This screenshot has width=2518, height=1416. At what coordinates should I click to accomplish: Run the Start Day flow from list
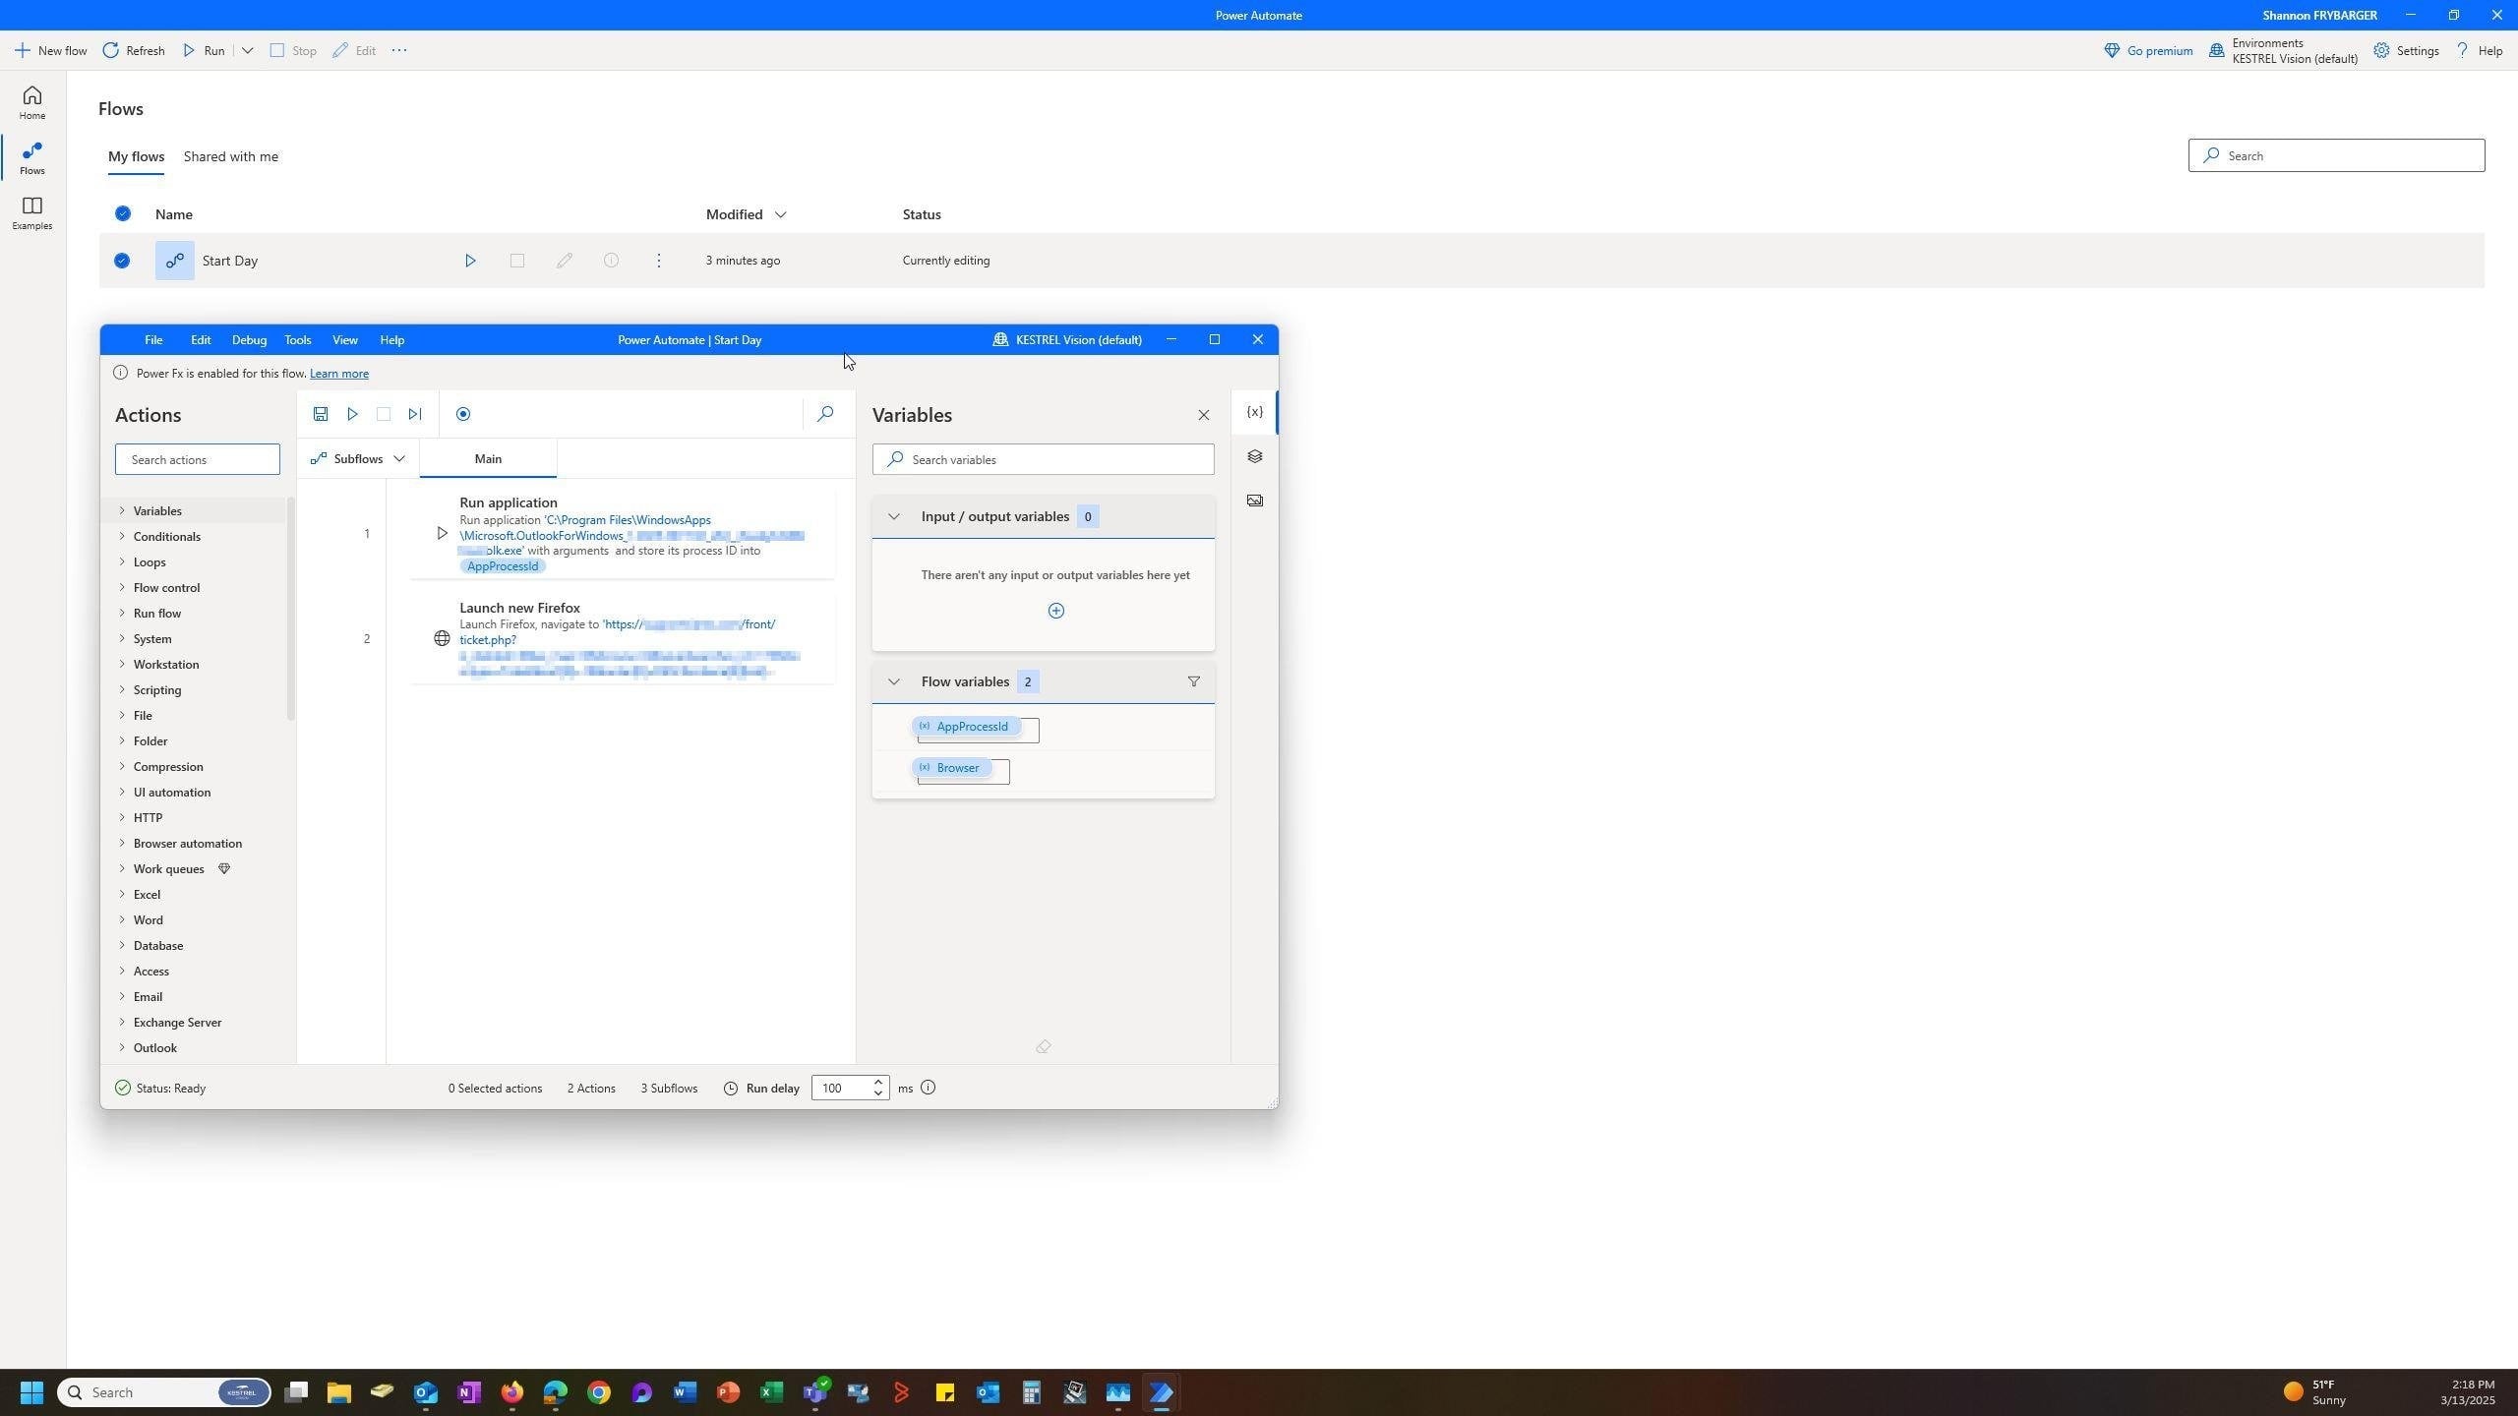pos(470,261)
